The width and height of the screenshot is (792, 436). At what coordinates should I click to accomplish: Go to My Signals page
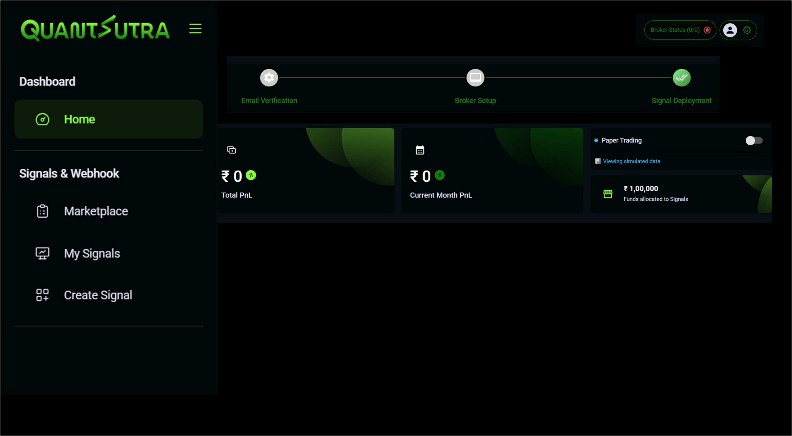(x=109, y=253)
